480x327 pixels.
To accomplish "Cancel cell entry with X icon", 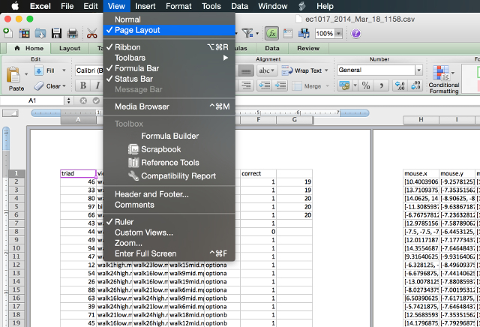I will pos(83,100).
